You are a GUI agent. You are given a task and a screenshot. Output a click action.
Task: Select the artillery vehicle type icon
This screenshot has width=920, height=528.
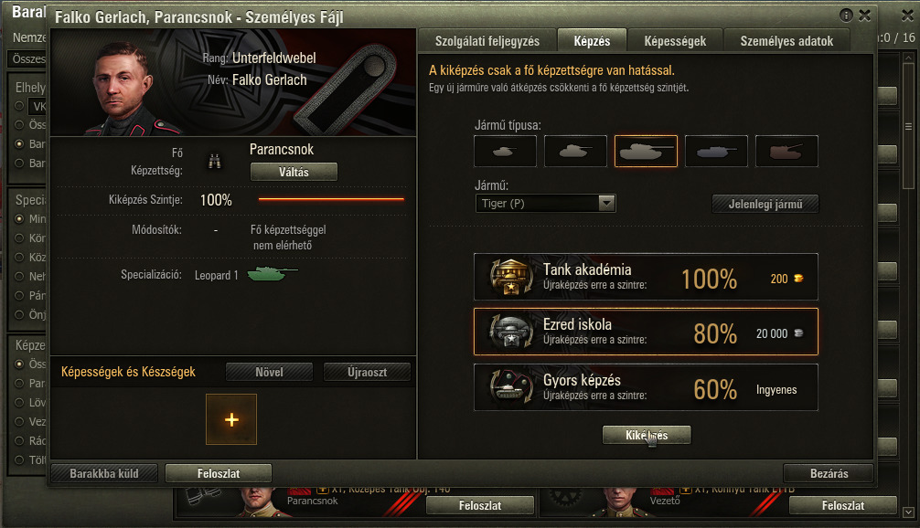click(786, 152)
